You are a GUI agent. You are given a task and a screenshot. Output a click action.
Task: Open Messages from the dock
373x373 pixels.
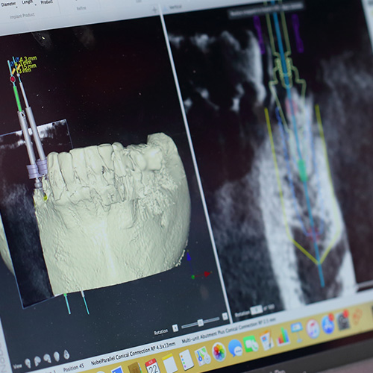pyautogui.click(x=235, y=348)
